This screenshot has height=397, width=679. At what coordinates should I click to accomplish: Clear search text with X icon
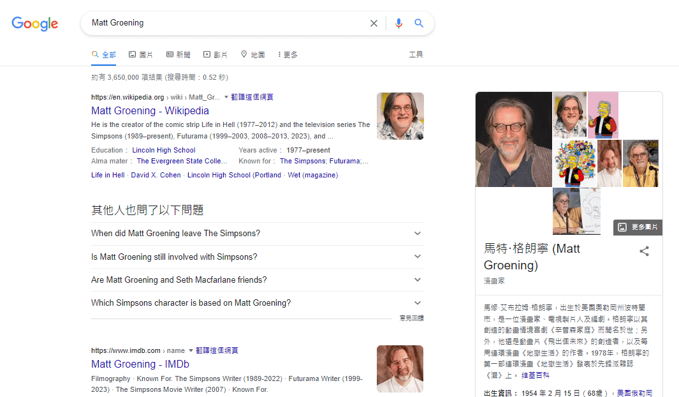pyautogui.click(x=374, y=24)
